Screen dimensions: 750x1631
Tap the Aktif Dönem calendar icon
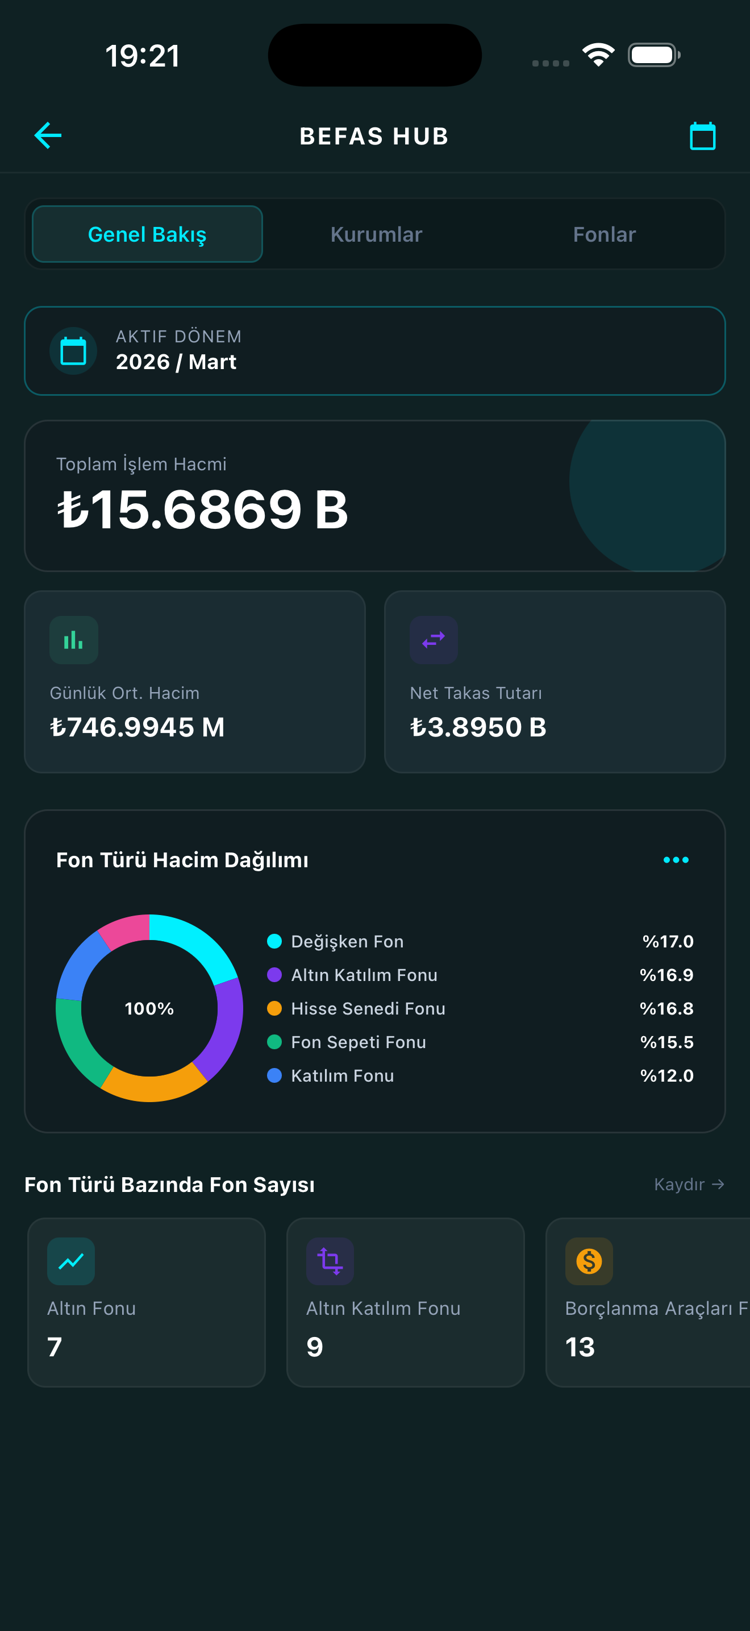(x=73, y=351)
